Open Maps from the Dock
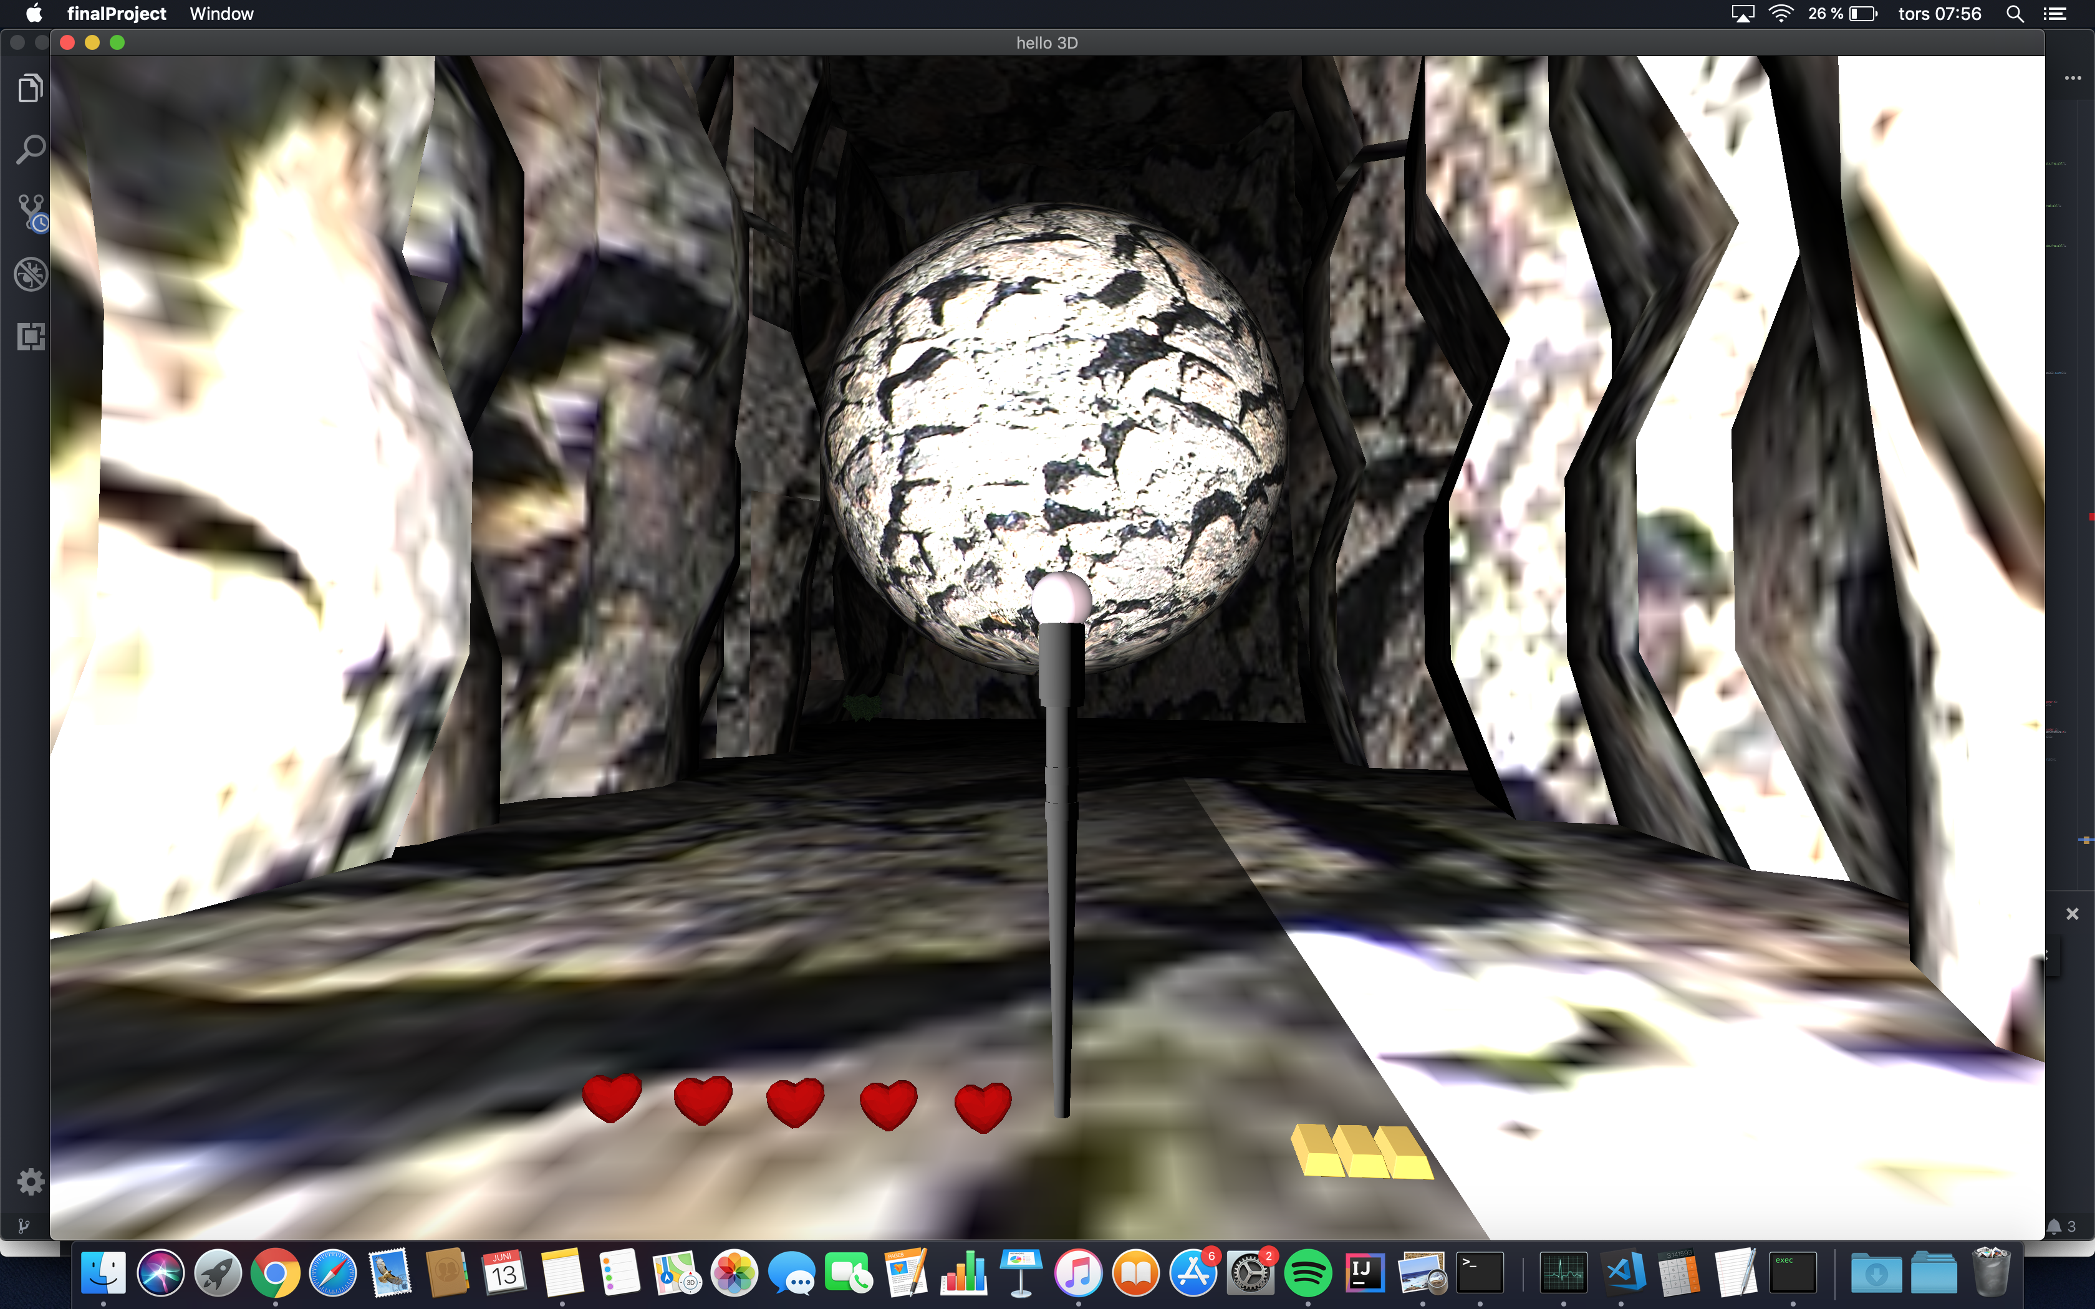The image size is (2095, 1309). click(x=676, y=1273)
